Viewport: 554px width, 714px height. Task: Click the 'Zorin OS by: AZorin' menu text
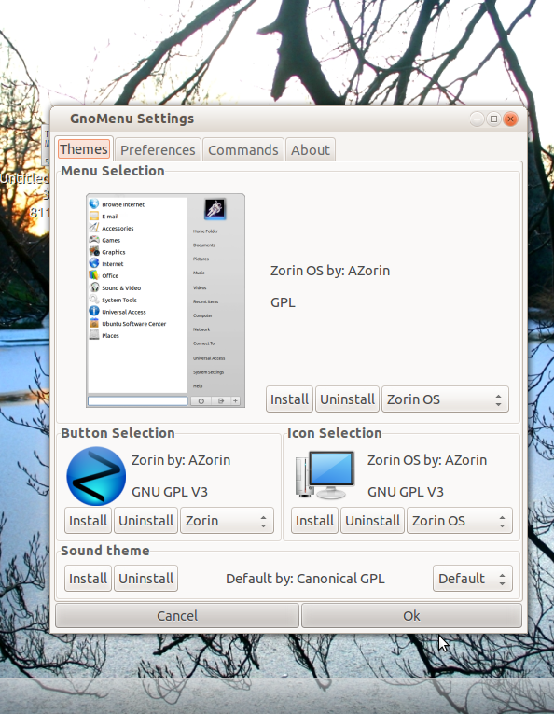[x=330, y=271]
